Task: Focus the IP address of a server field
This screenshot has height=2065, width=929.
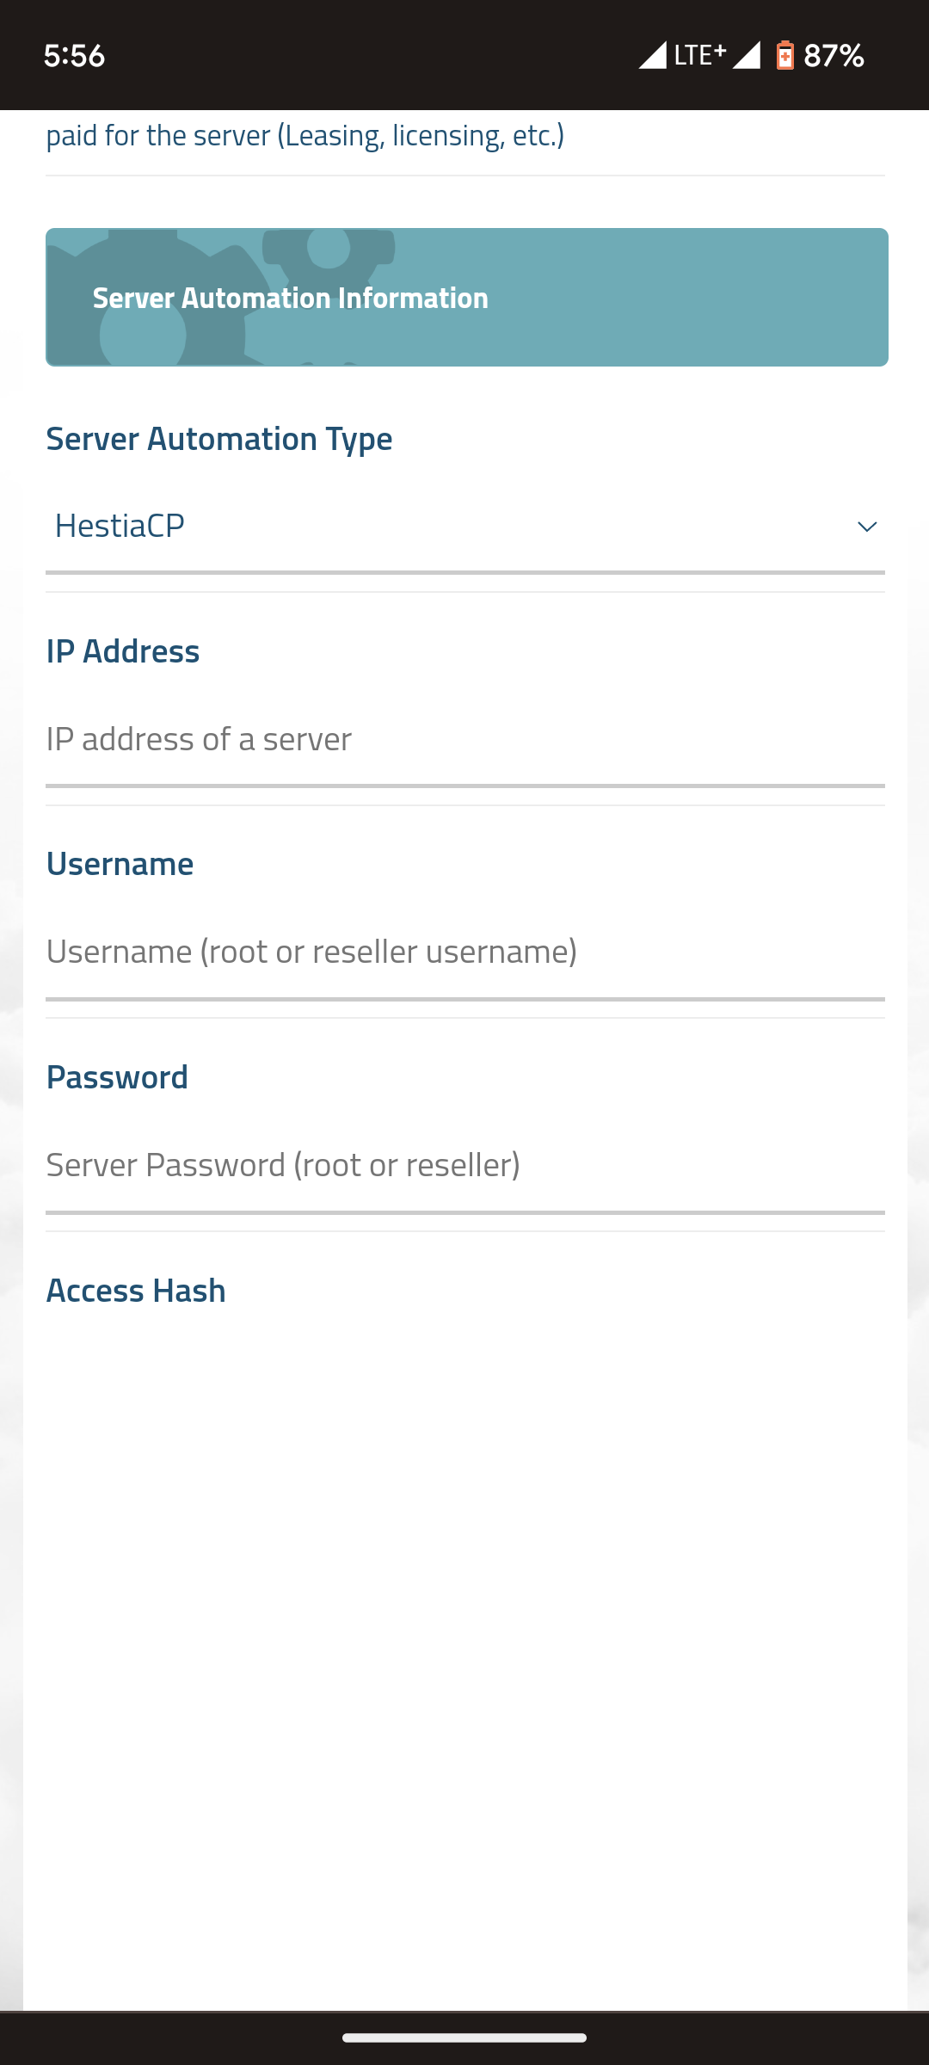Action: click(464, 739)
